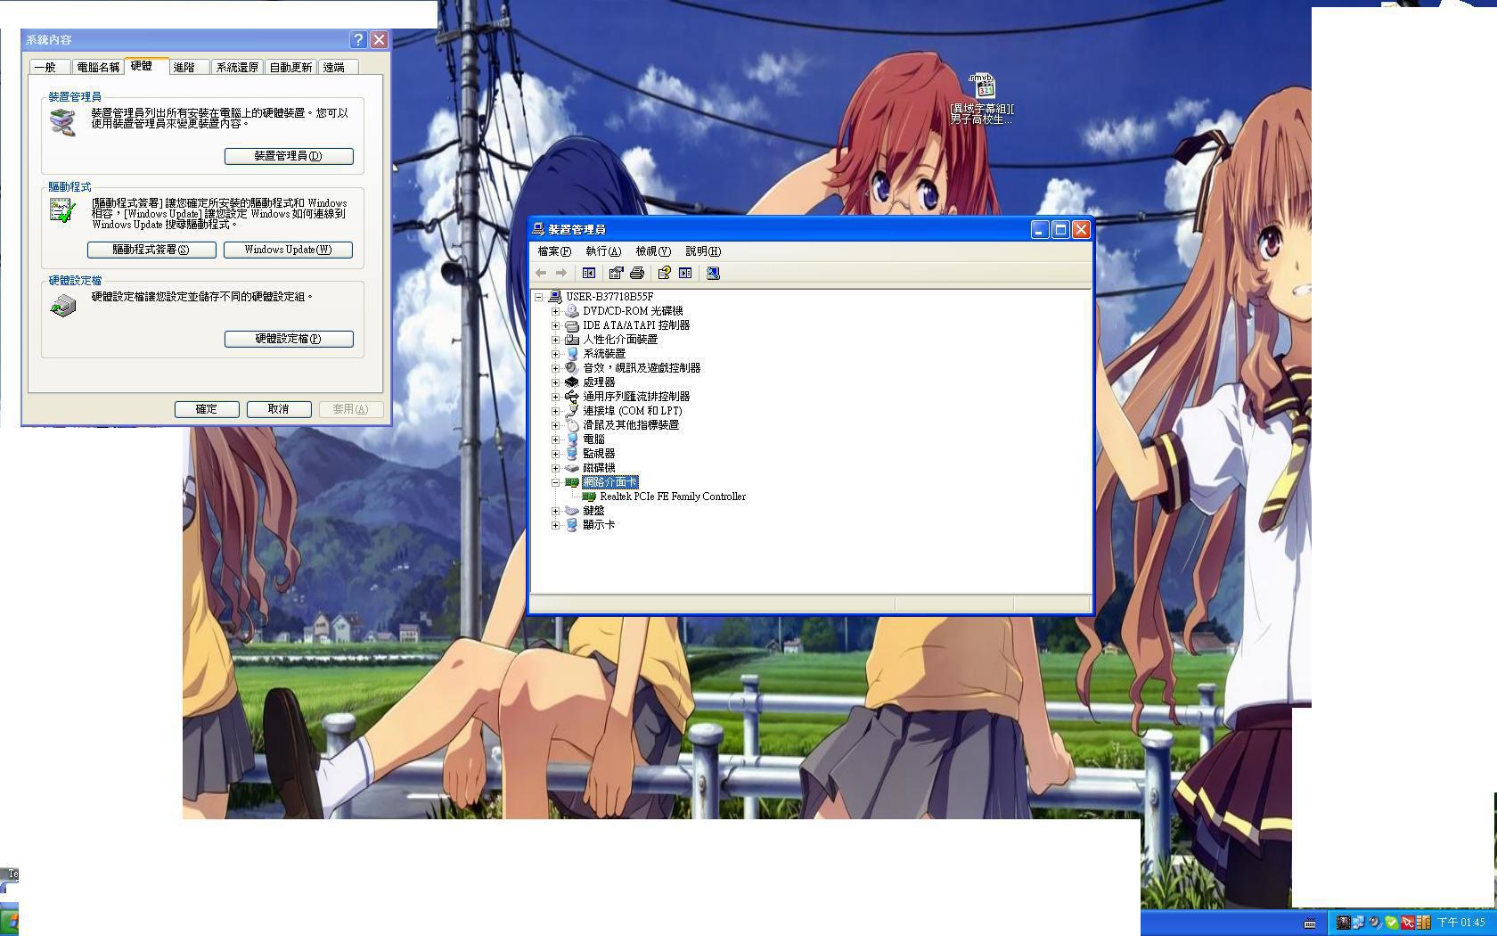Click the Realtek network adapter icon
The image size is (1497, 936).
tap(589, 497)
